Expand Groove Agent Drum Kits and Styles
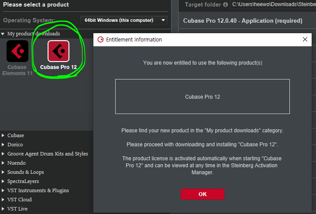This screenshot has width=316, height=214. [3, 154]
